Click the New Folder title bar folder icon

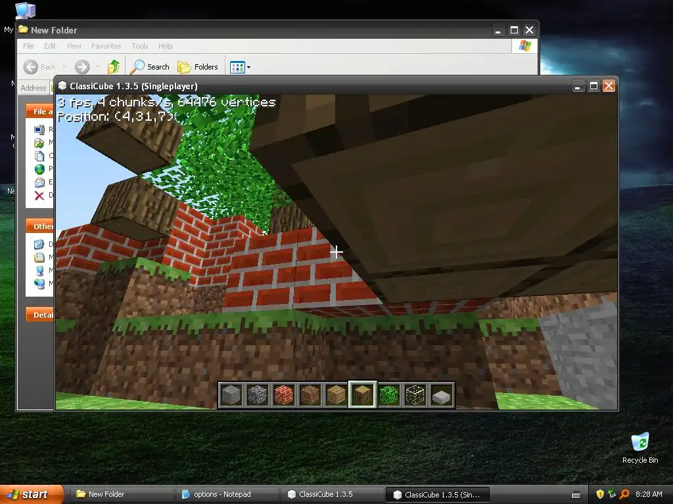(23, 30)
